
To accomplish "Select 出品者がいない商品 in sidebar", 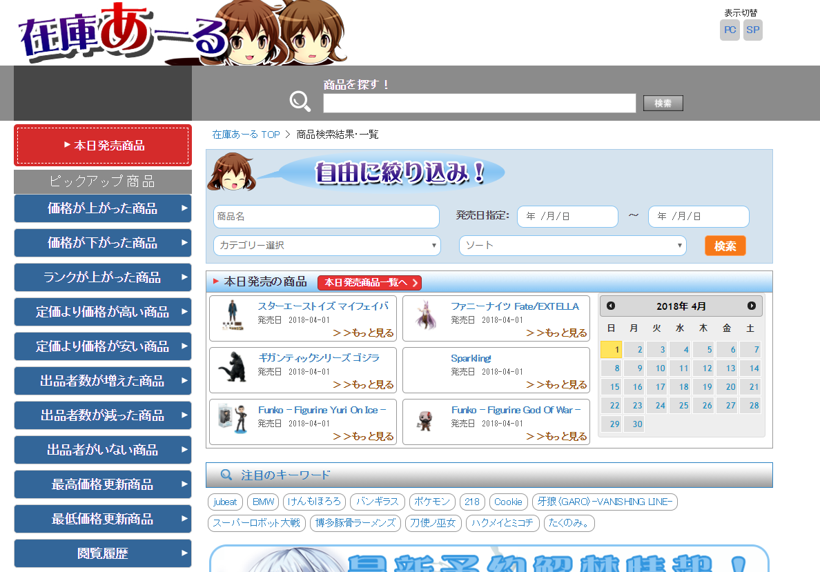I will (103, 450).
